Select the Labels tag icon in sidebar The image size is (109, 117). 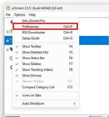[11, 49]
